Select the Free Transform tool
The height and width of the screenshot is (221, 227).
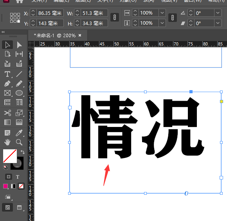(x=19, y=113)
